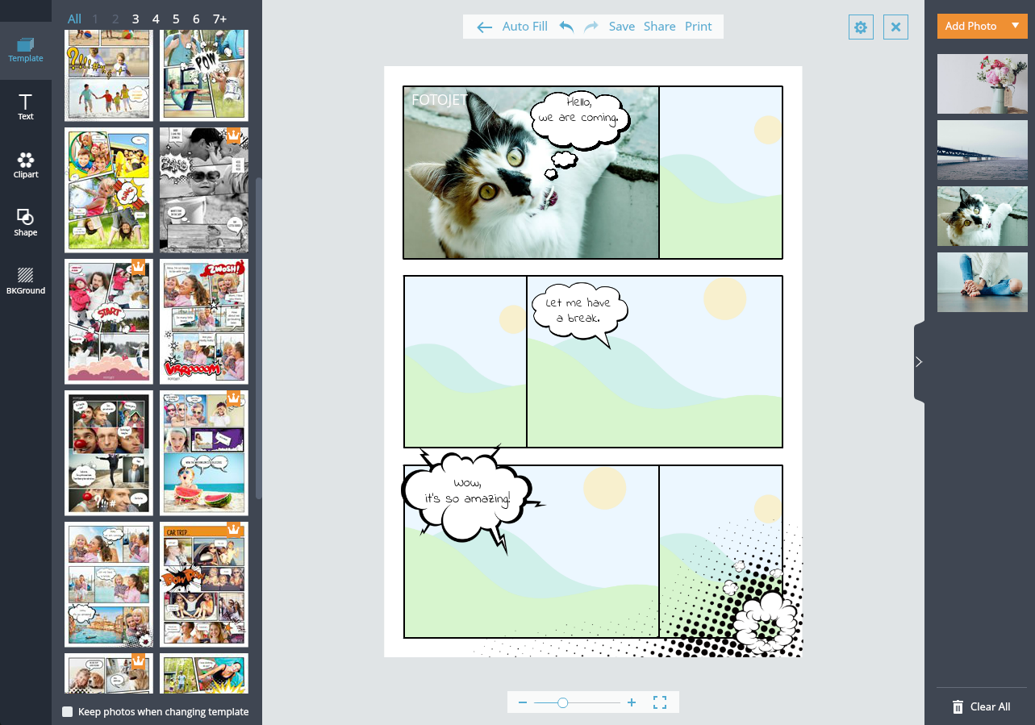
Task: Close the editor with X button
Action: tap(895, 27)
